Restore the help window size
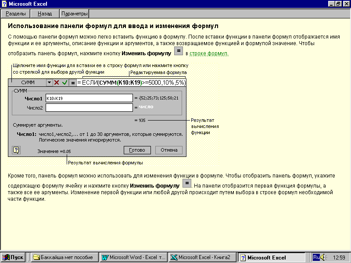 click(338, 4)
